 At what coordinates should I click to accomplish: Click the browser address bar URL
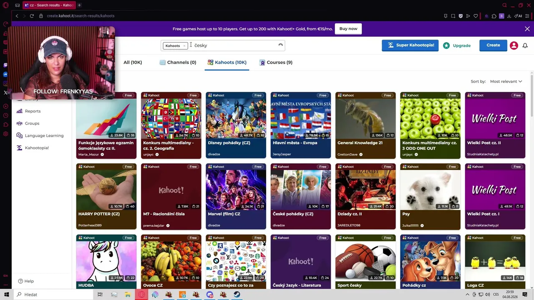click(81, 16)
